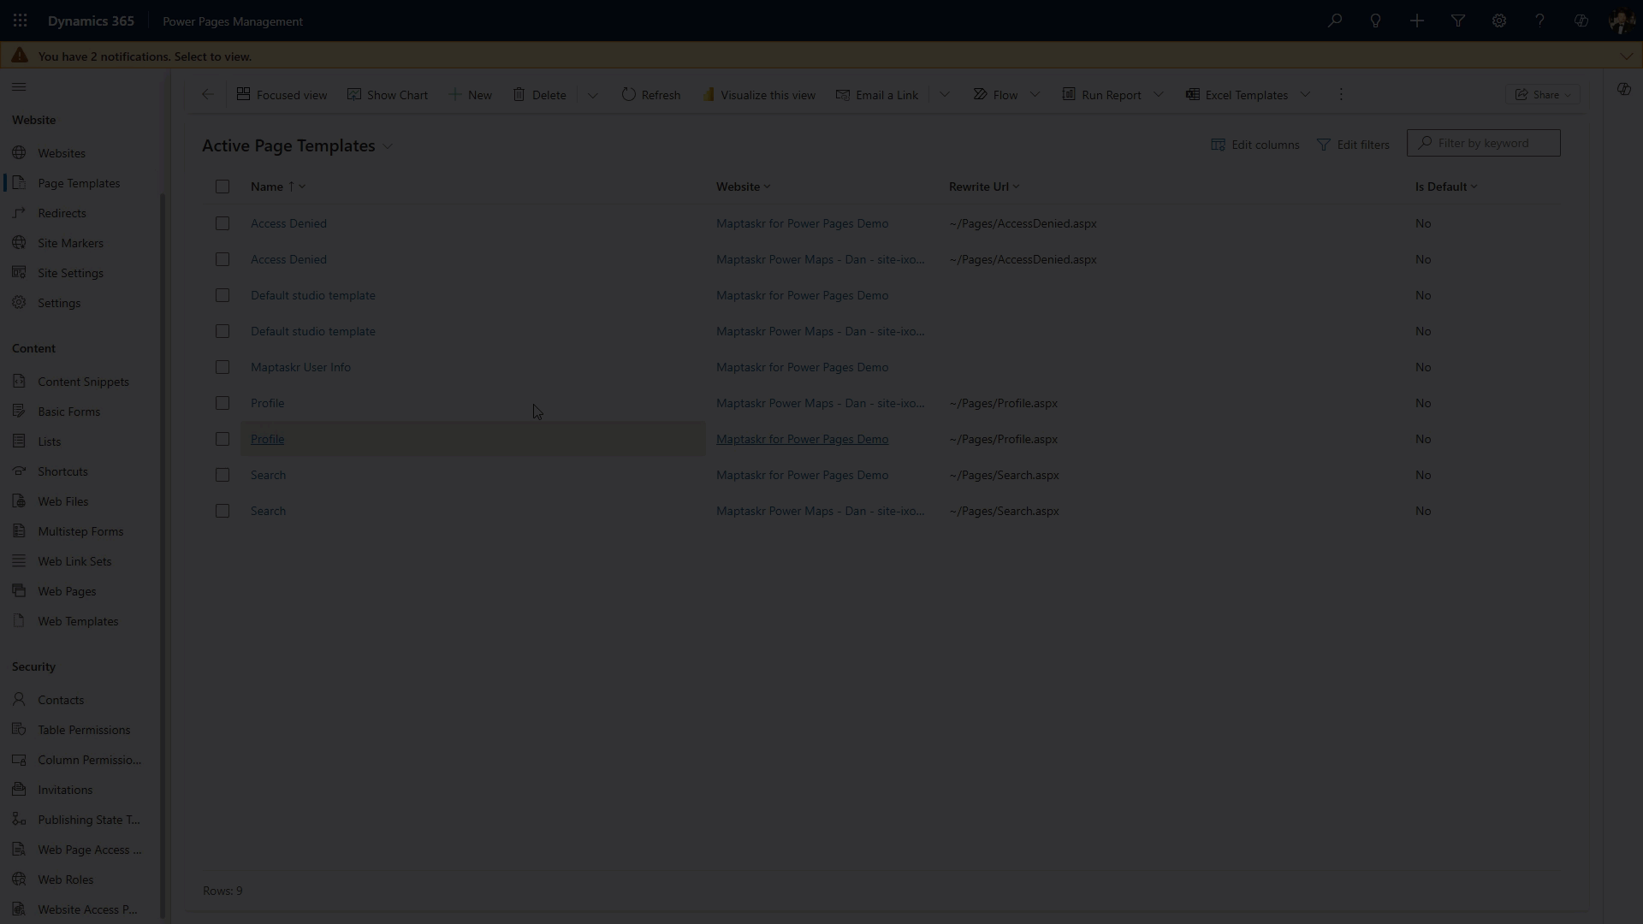The image size is (1643, 924).
Task: Open the quick create plus icon
Action: [x=1417, y=21]
